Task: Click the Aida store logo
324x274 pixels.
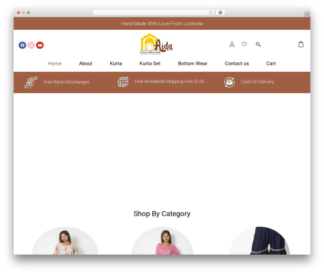Action: coord(156,44)
